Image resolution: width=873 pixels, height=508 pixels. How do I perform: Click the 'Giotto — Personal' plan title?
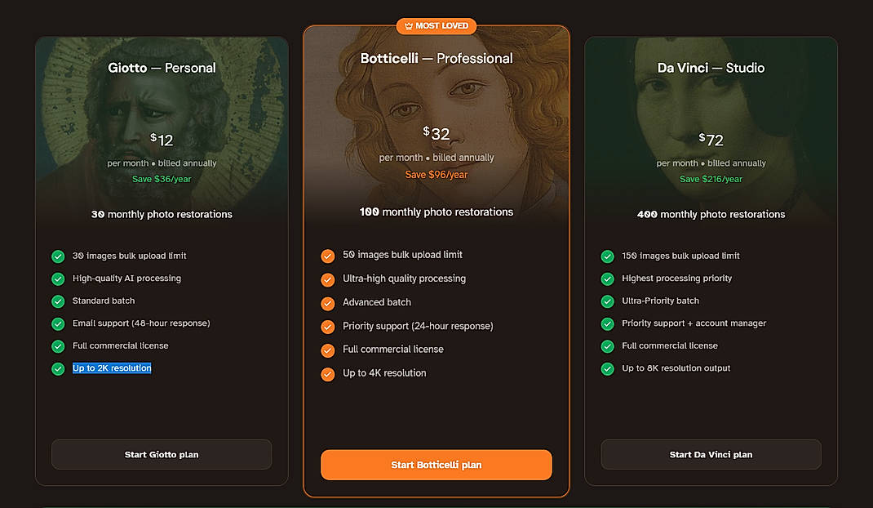(162, 68)
